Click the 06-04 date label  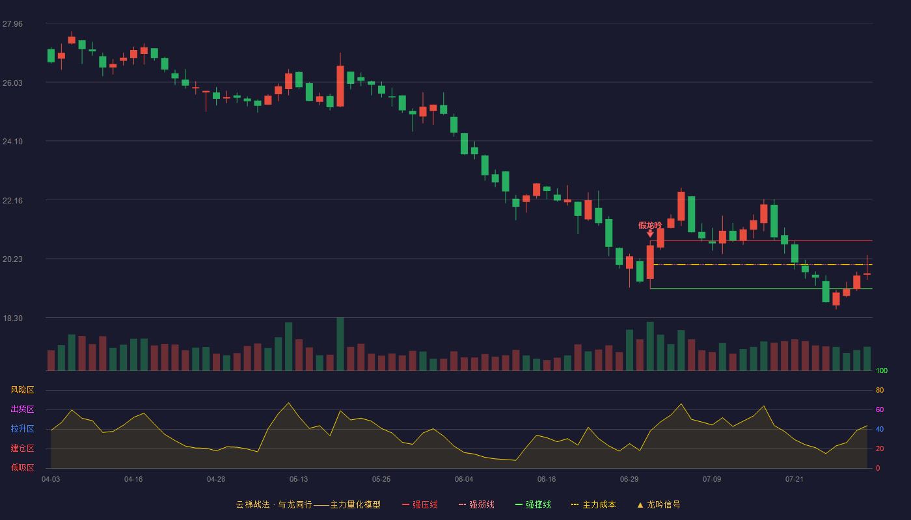point(464,479)
